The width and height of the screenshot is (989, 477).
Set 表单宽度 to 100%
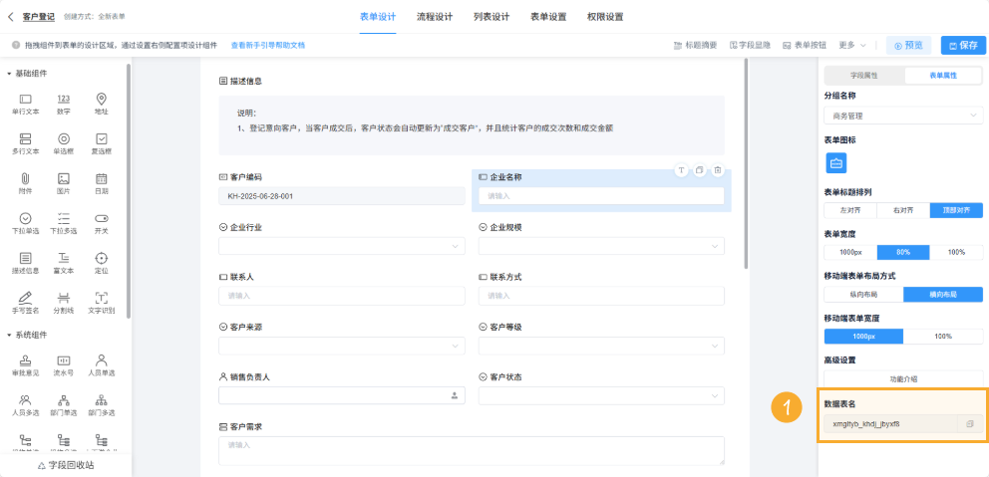click(x=956, y=252)
